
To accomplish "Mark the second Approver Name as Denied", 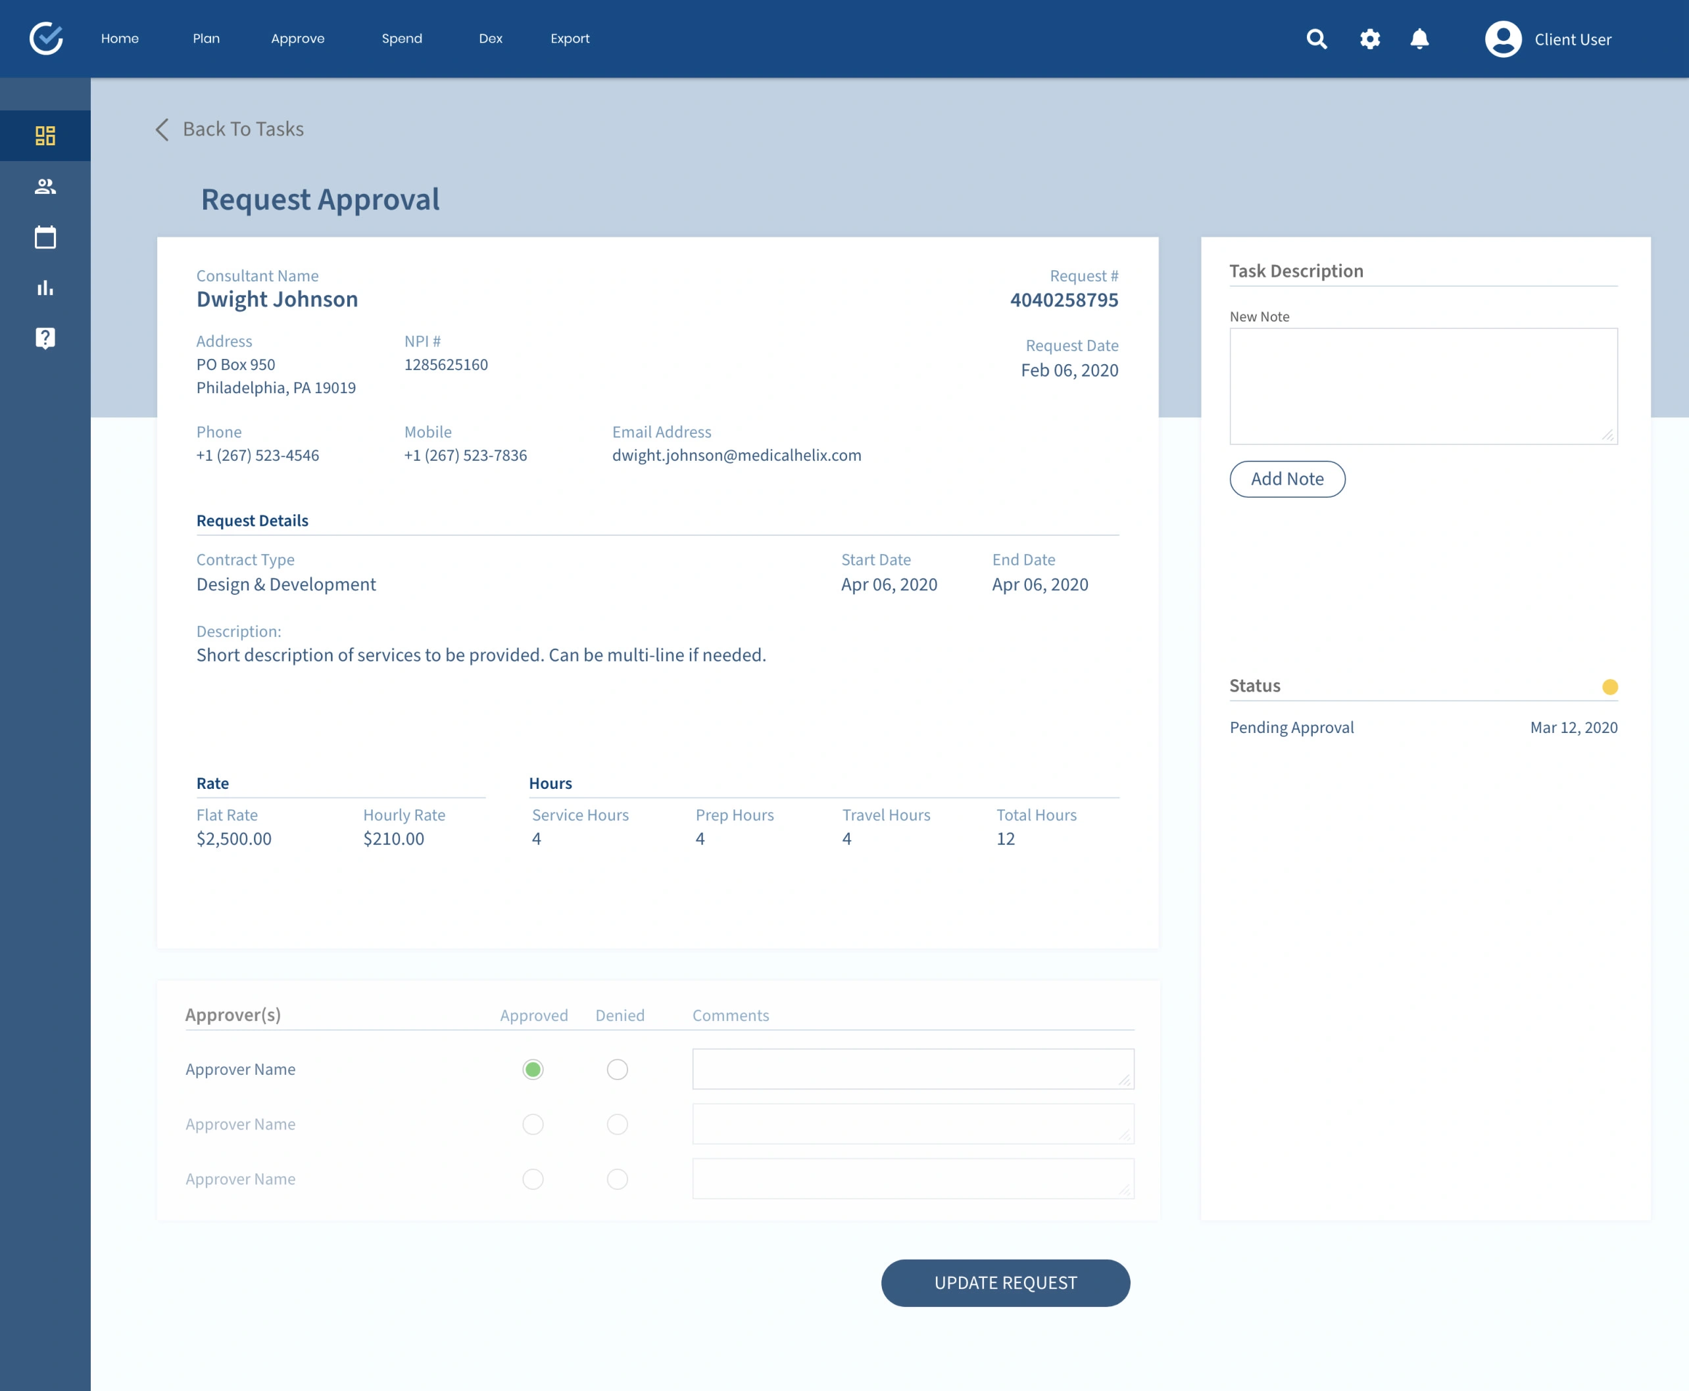I will pos(616,1124).
